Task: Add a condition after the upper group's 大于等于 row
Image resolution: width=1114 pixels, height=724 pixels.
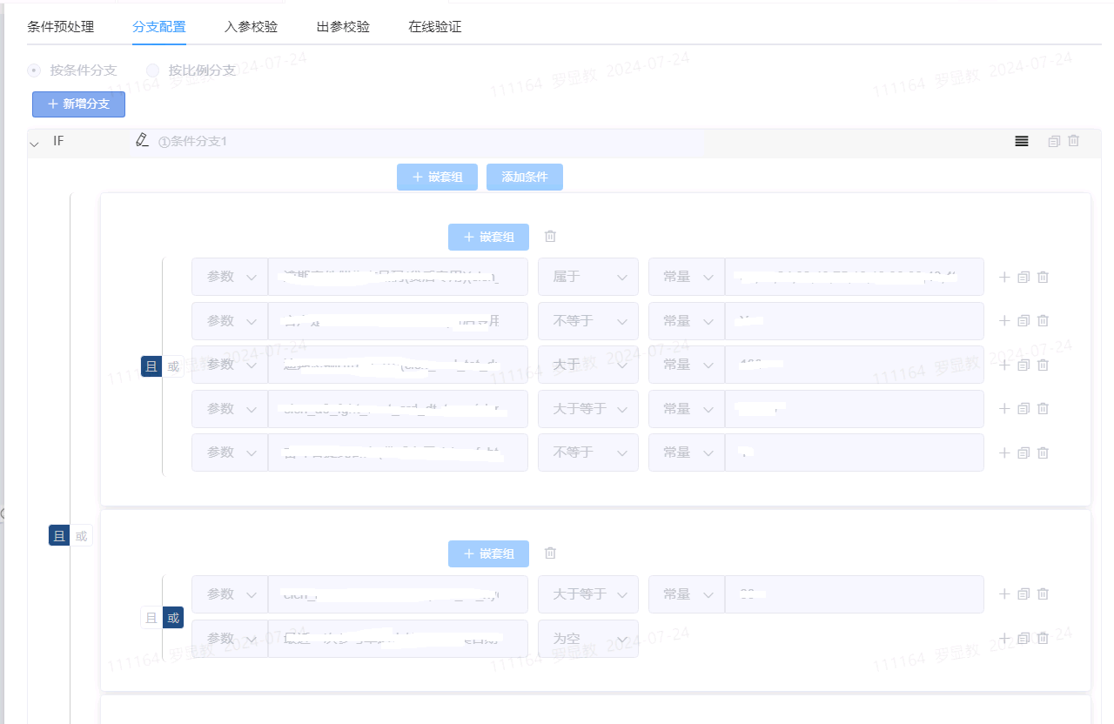Action: click(x=1004, y=409)
